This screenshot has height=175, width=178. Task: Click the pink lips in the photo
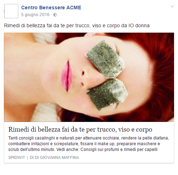pyautogui.click(x=67, y=76)
